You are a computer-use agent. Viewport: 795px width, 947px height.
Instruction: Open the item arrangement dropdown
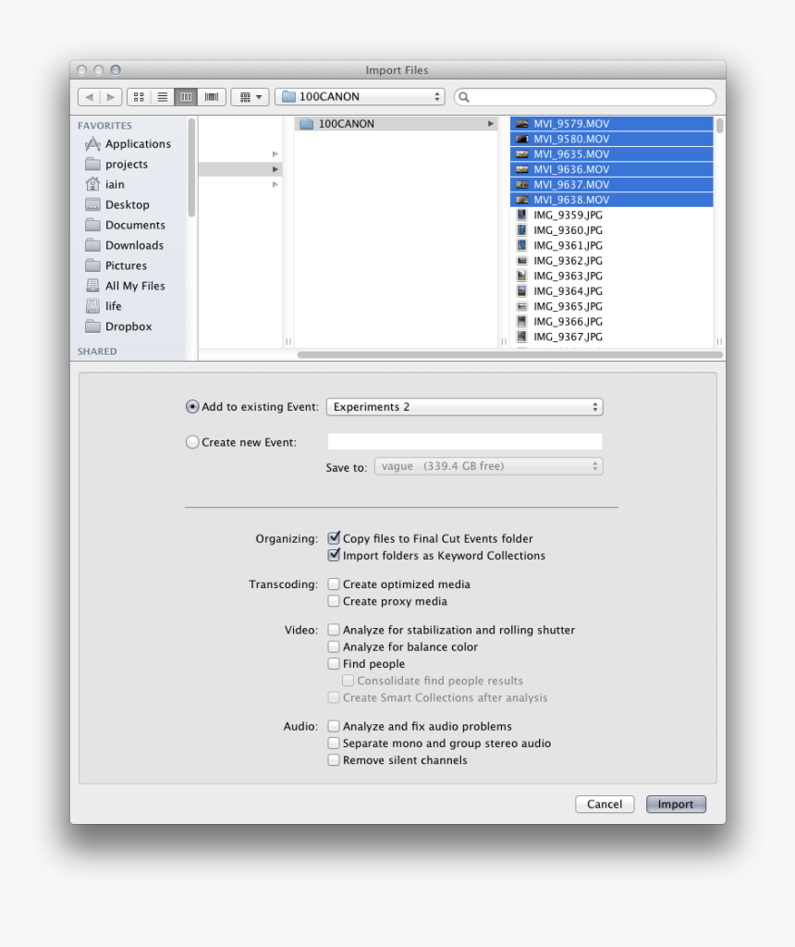coord(250,96)
